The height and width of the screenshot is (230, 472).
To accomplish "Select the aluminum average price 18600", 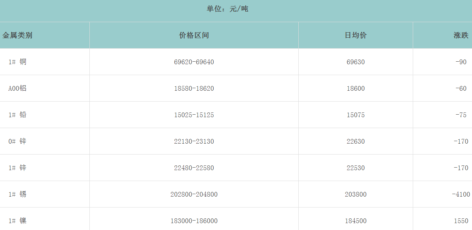I will pos(355,88).
